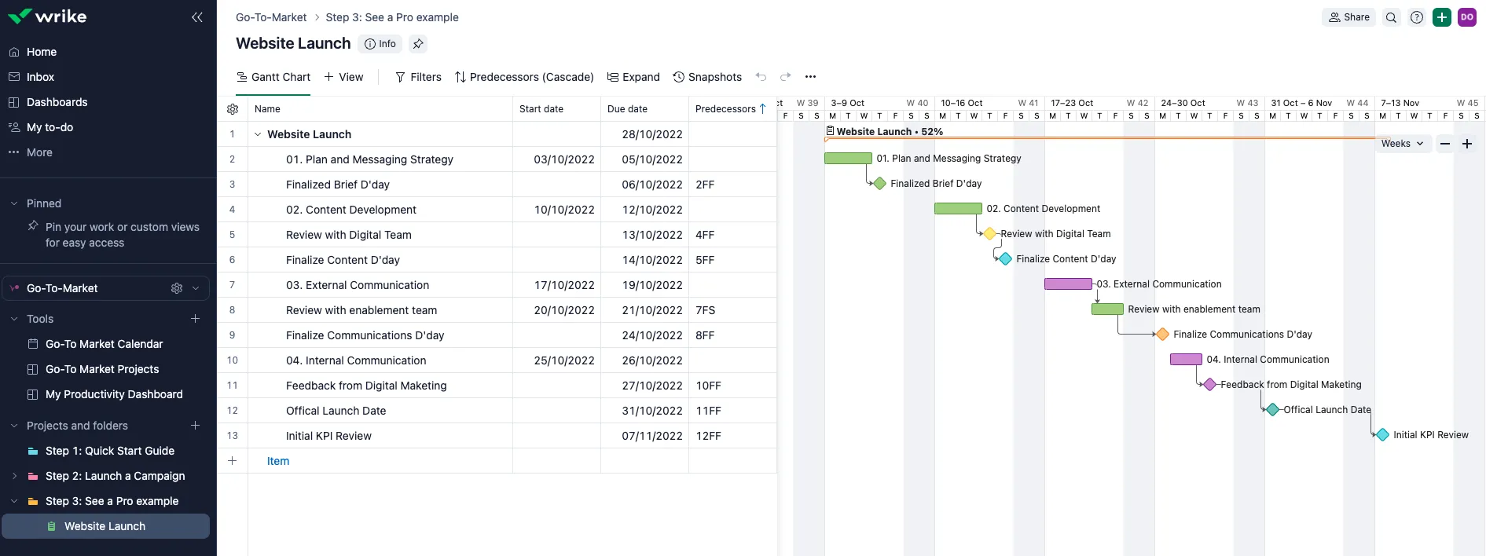Open the more options ellipsis in toolbar
This screenshot has width=1486, height=556.
[x=810, y=77]
